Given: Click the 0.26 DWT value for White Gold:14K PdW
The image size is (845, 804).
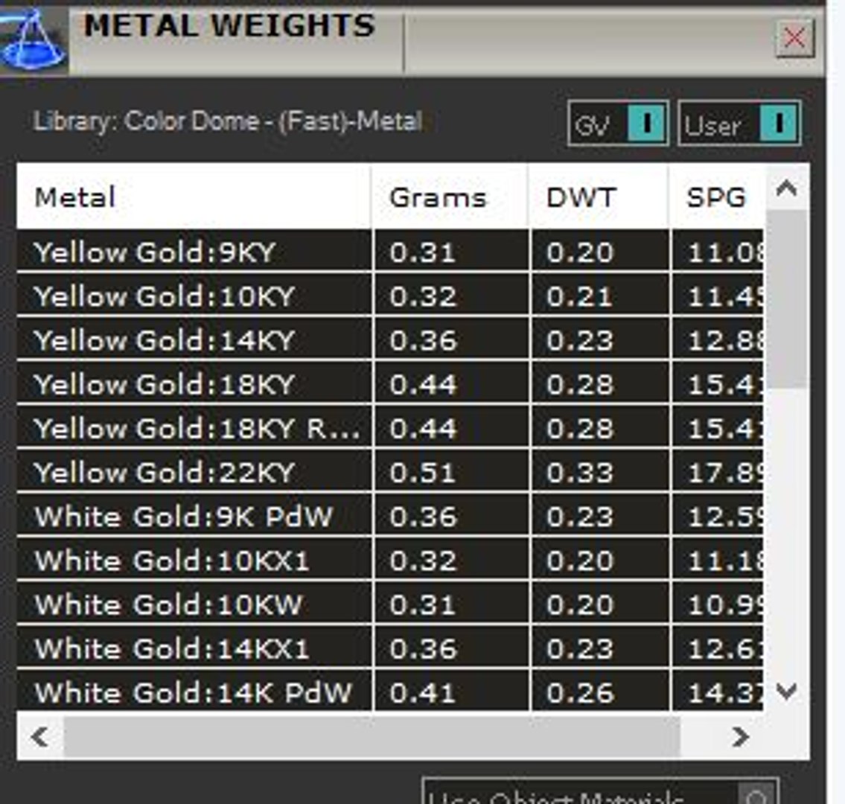Looking at the screenshot, I should coord(580,692).
